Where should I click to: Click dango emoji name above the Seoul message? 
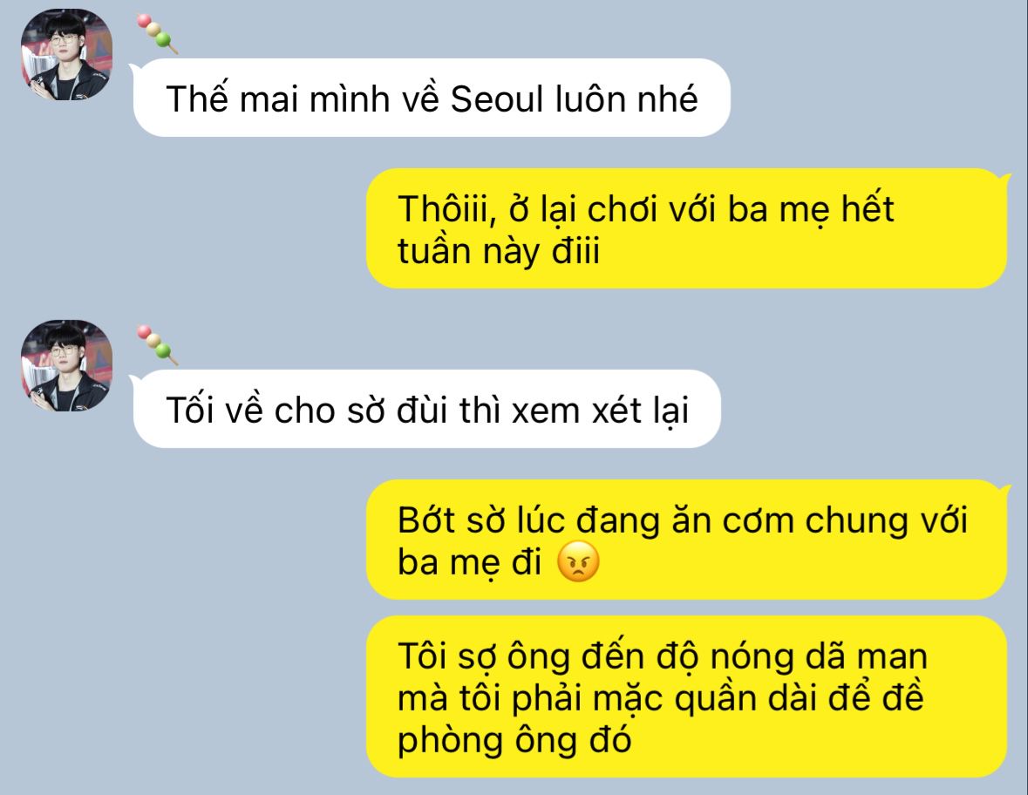(x=157, y=34)
